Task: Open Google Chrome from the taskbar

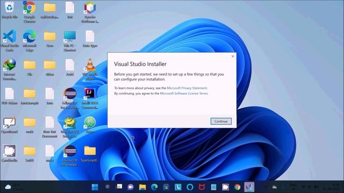Action: click(x=237, y=187)
